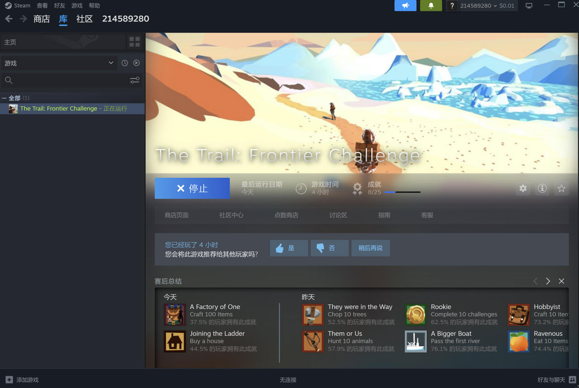The height and width of the screenshot is (388, 579).
Task: Click the thumbs down 否 button
Action: [x=330, y=248]
